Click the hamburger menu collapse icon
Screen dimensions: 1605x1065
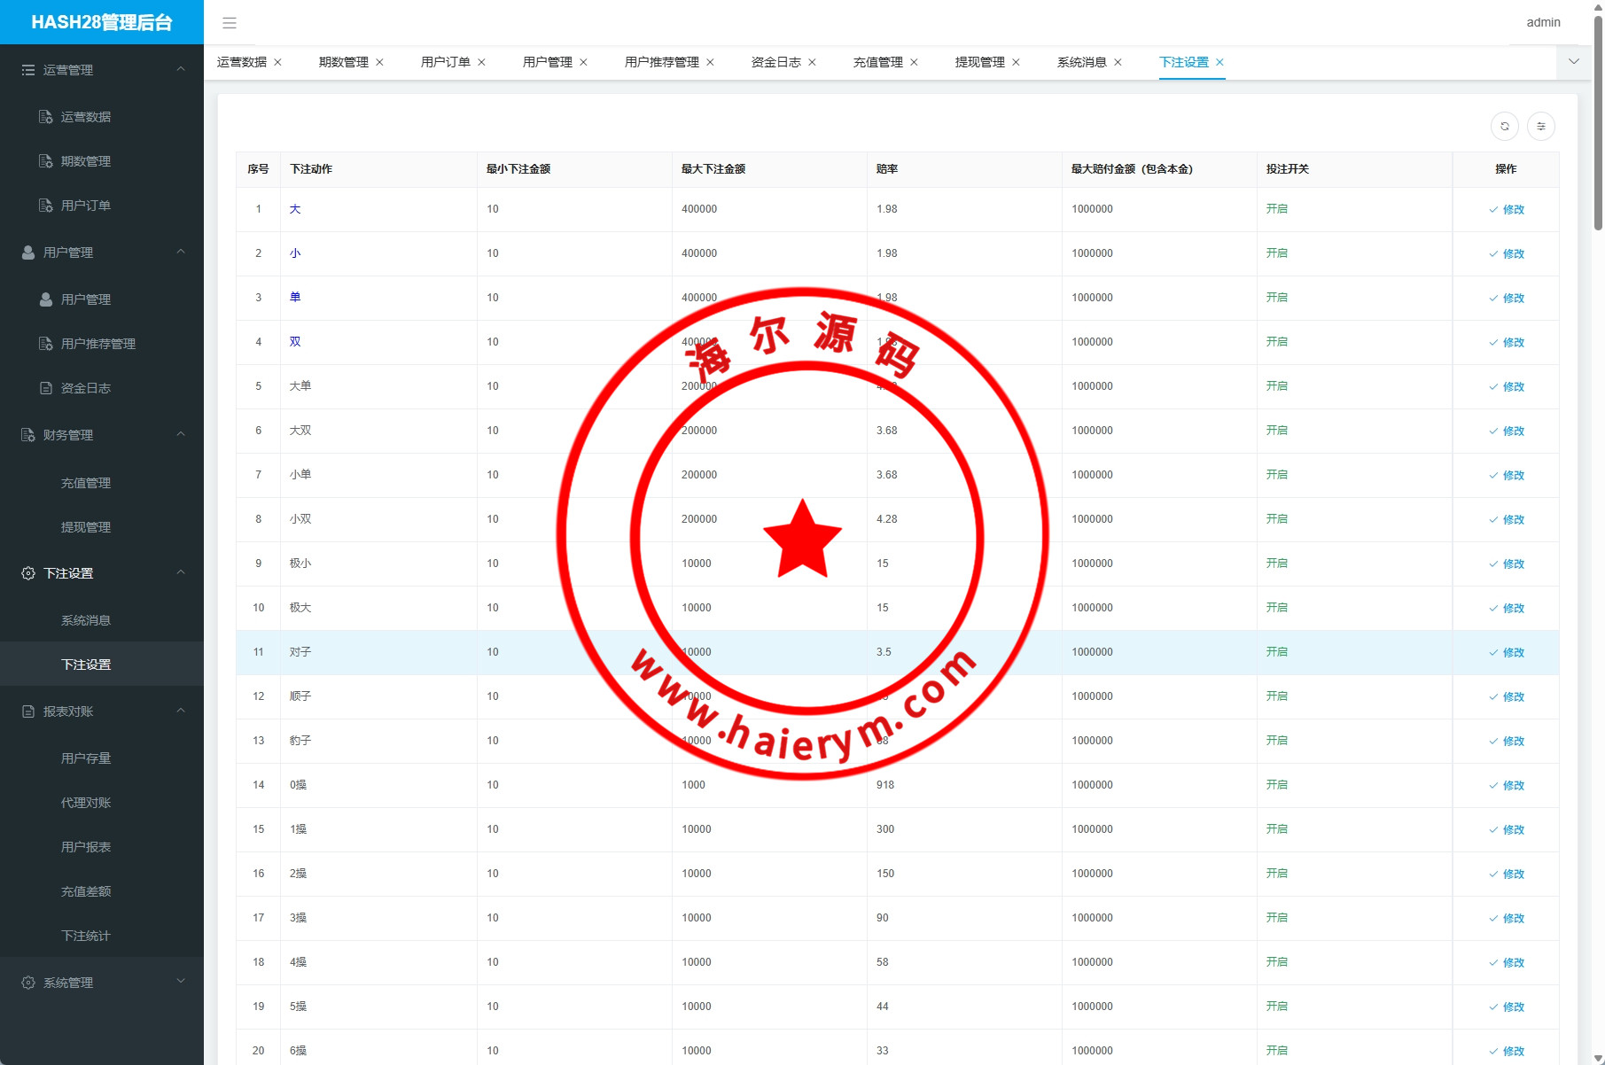pos(230,23)
